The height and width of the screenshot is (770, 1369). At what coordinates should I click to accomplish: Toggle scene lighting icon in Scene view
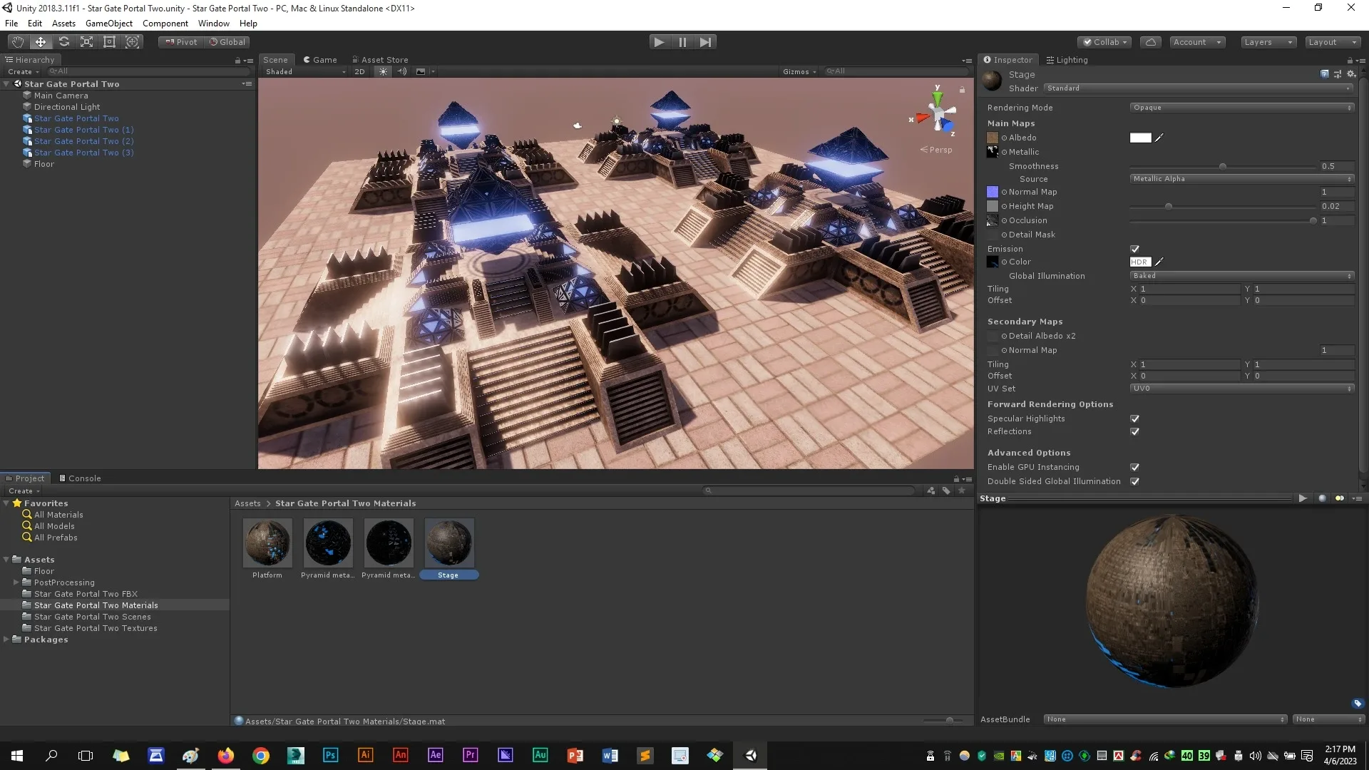click(383, 71)
